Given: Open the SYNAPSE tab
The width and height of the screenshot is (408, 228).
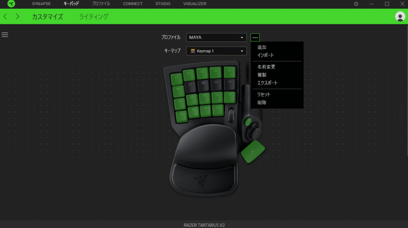Looking at the screenshot, I should click(x=41, y=4).
